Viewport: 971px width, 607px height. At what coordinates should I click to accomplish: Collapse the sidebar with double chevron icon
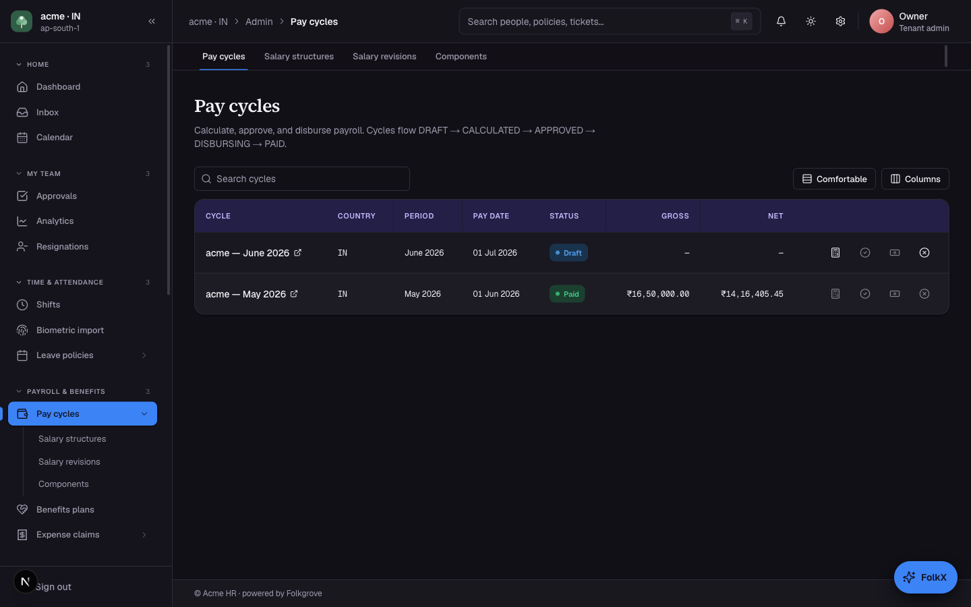(152, 22)
